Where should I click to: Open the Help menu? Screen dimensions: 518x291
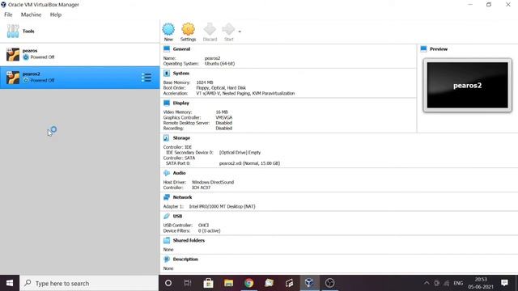(x=56, y=15)
